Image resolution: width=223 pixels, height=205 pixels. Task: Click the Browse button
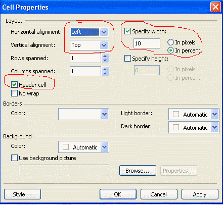(138, 171)
